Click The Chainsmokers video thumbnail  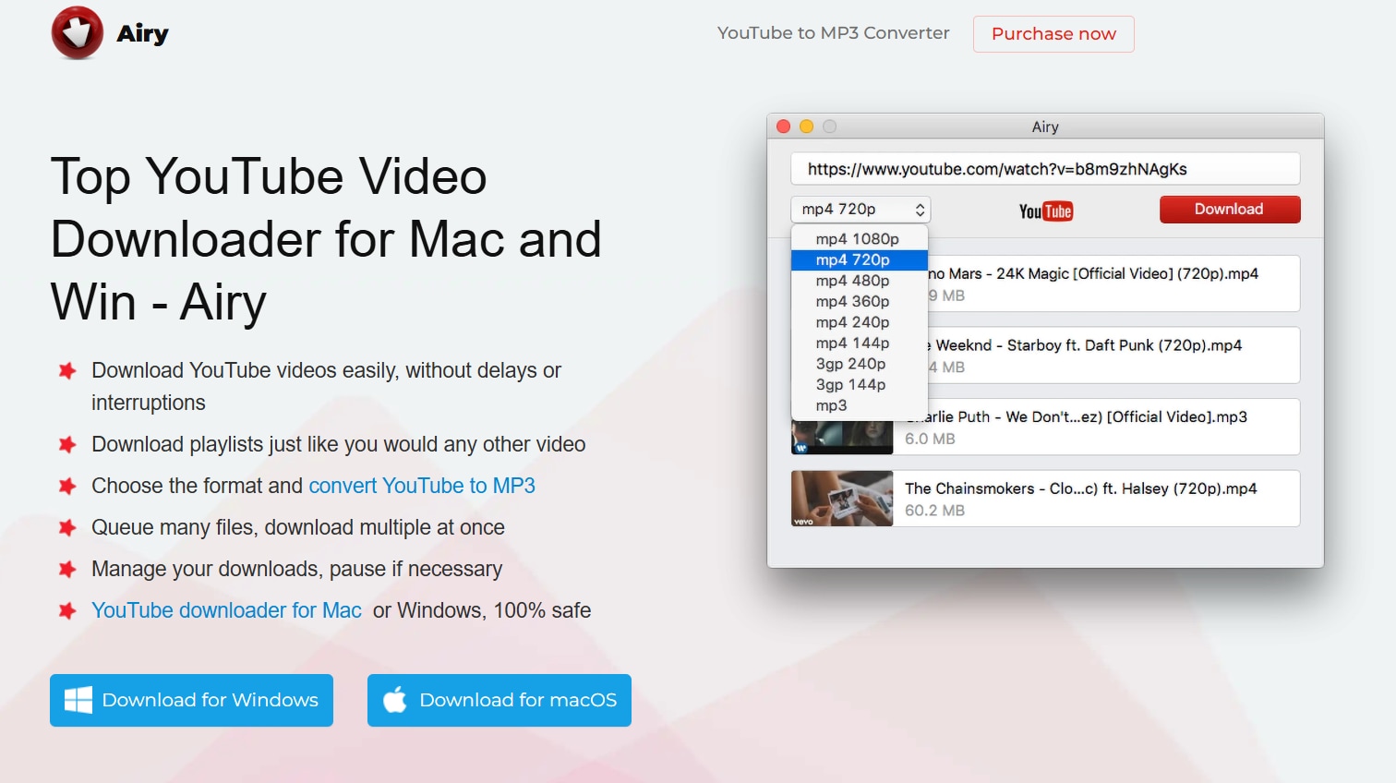click(x=842, y=499)
